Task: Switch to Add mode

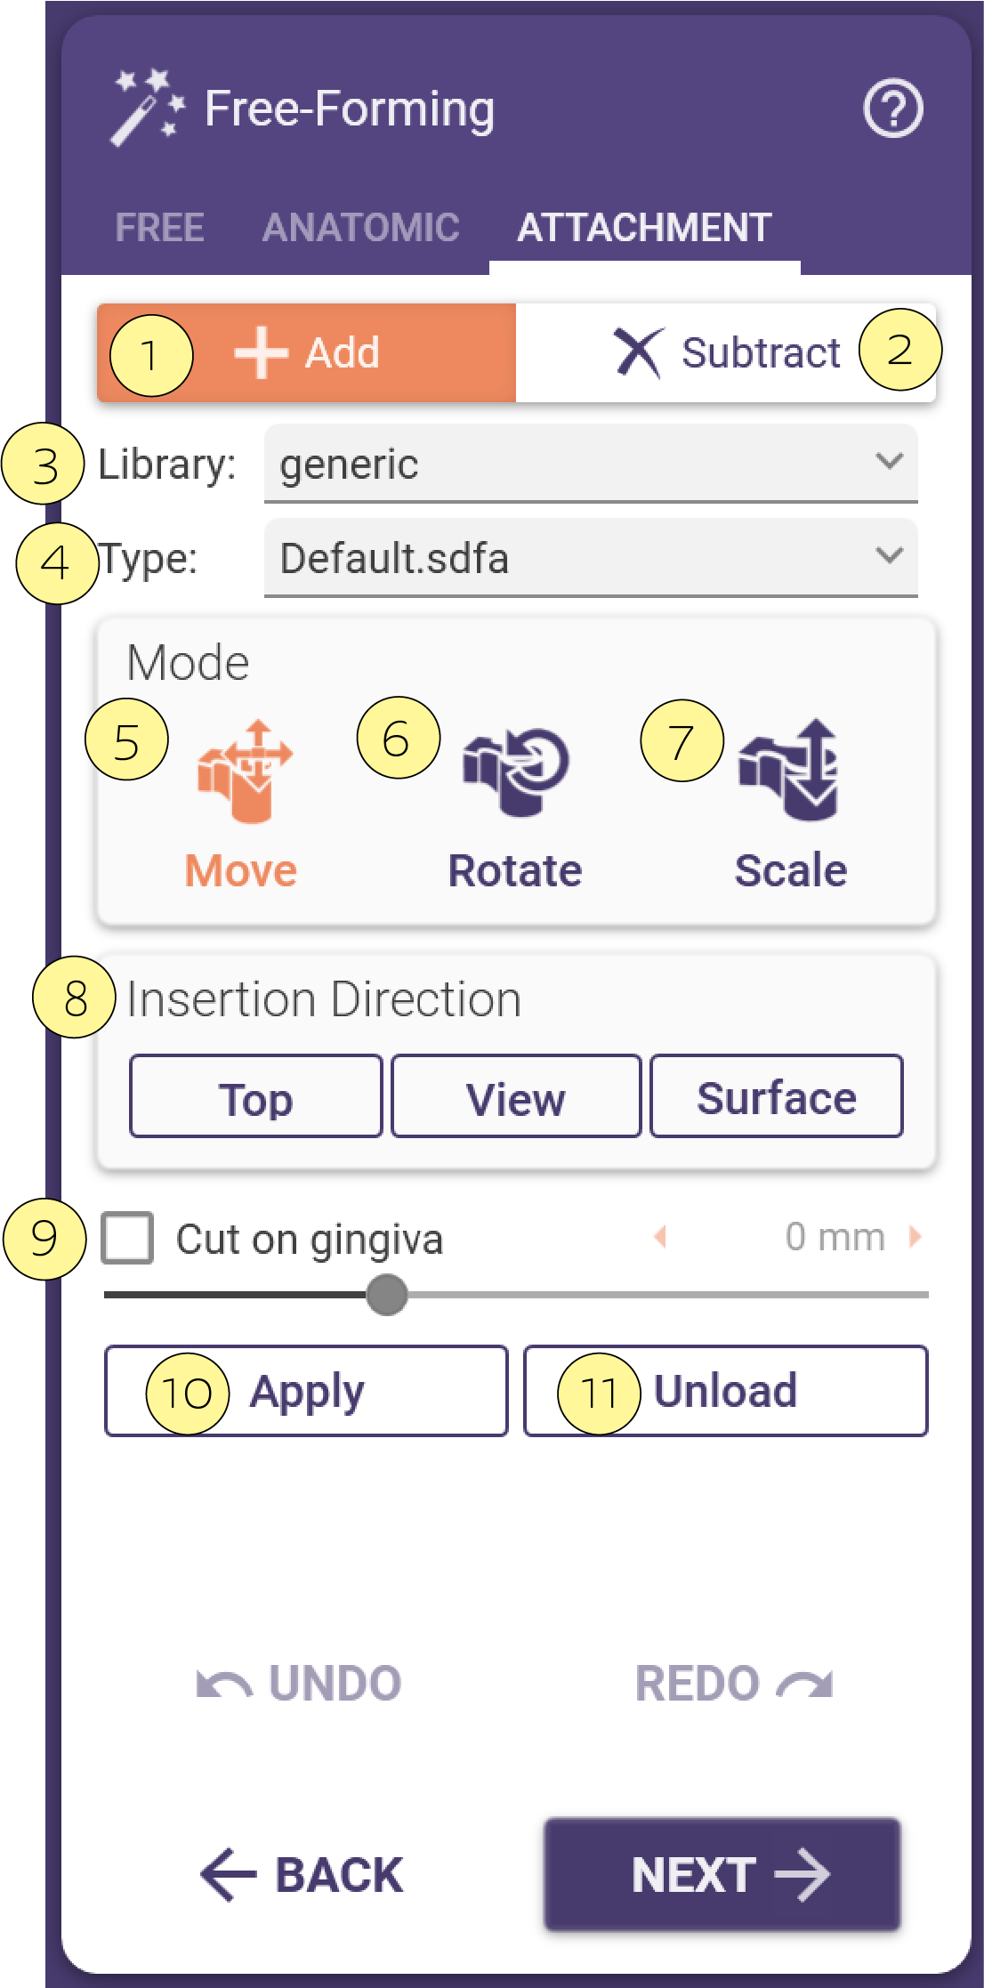Action: coord(307,352)
